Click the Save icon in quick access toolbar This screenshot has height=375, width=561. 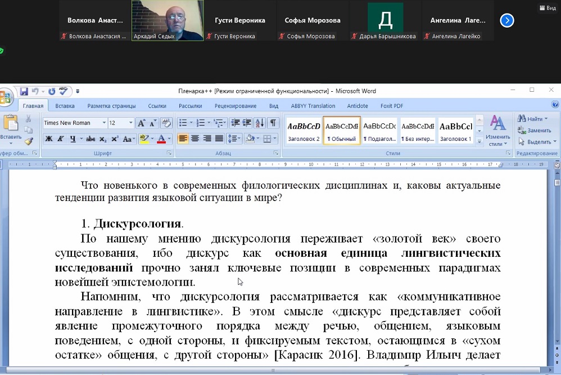point(24,91)
